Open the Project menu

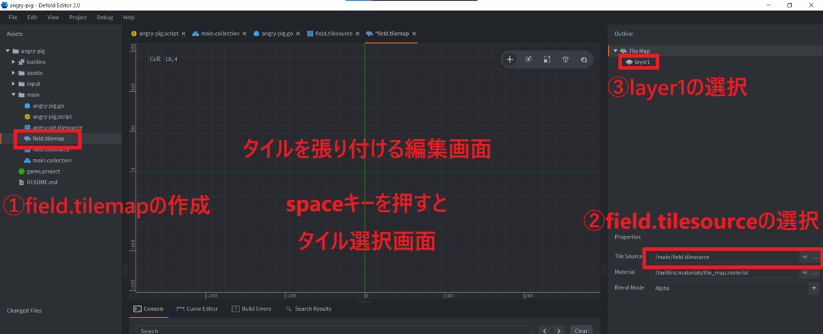click(x=78, y=17)
